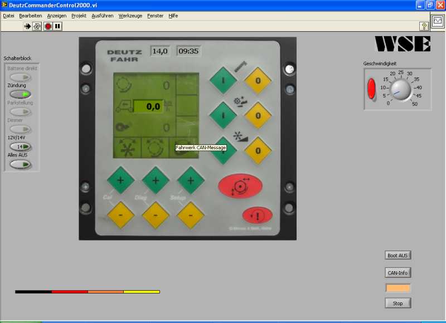Click the 09:35 time display field
The image size is (446, 323).
(x=188, y=51)
